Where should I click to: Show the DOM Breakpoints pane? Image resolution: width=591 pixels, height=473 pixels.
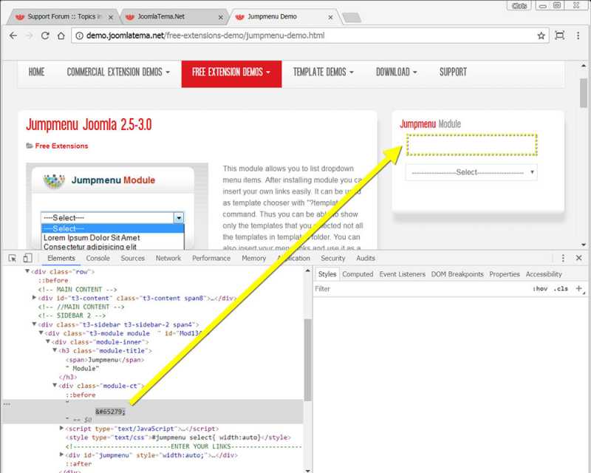(x=457, y=274)
